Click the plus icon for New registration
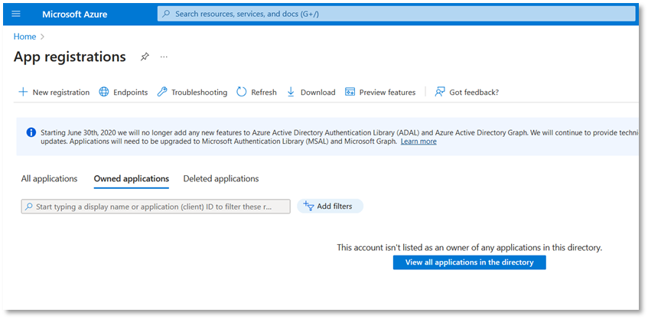 click(23, 93)
